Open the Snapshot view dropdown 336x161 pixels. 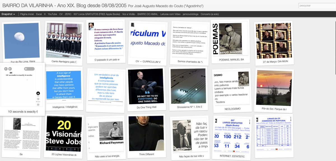tap(8, 14)
